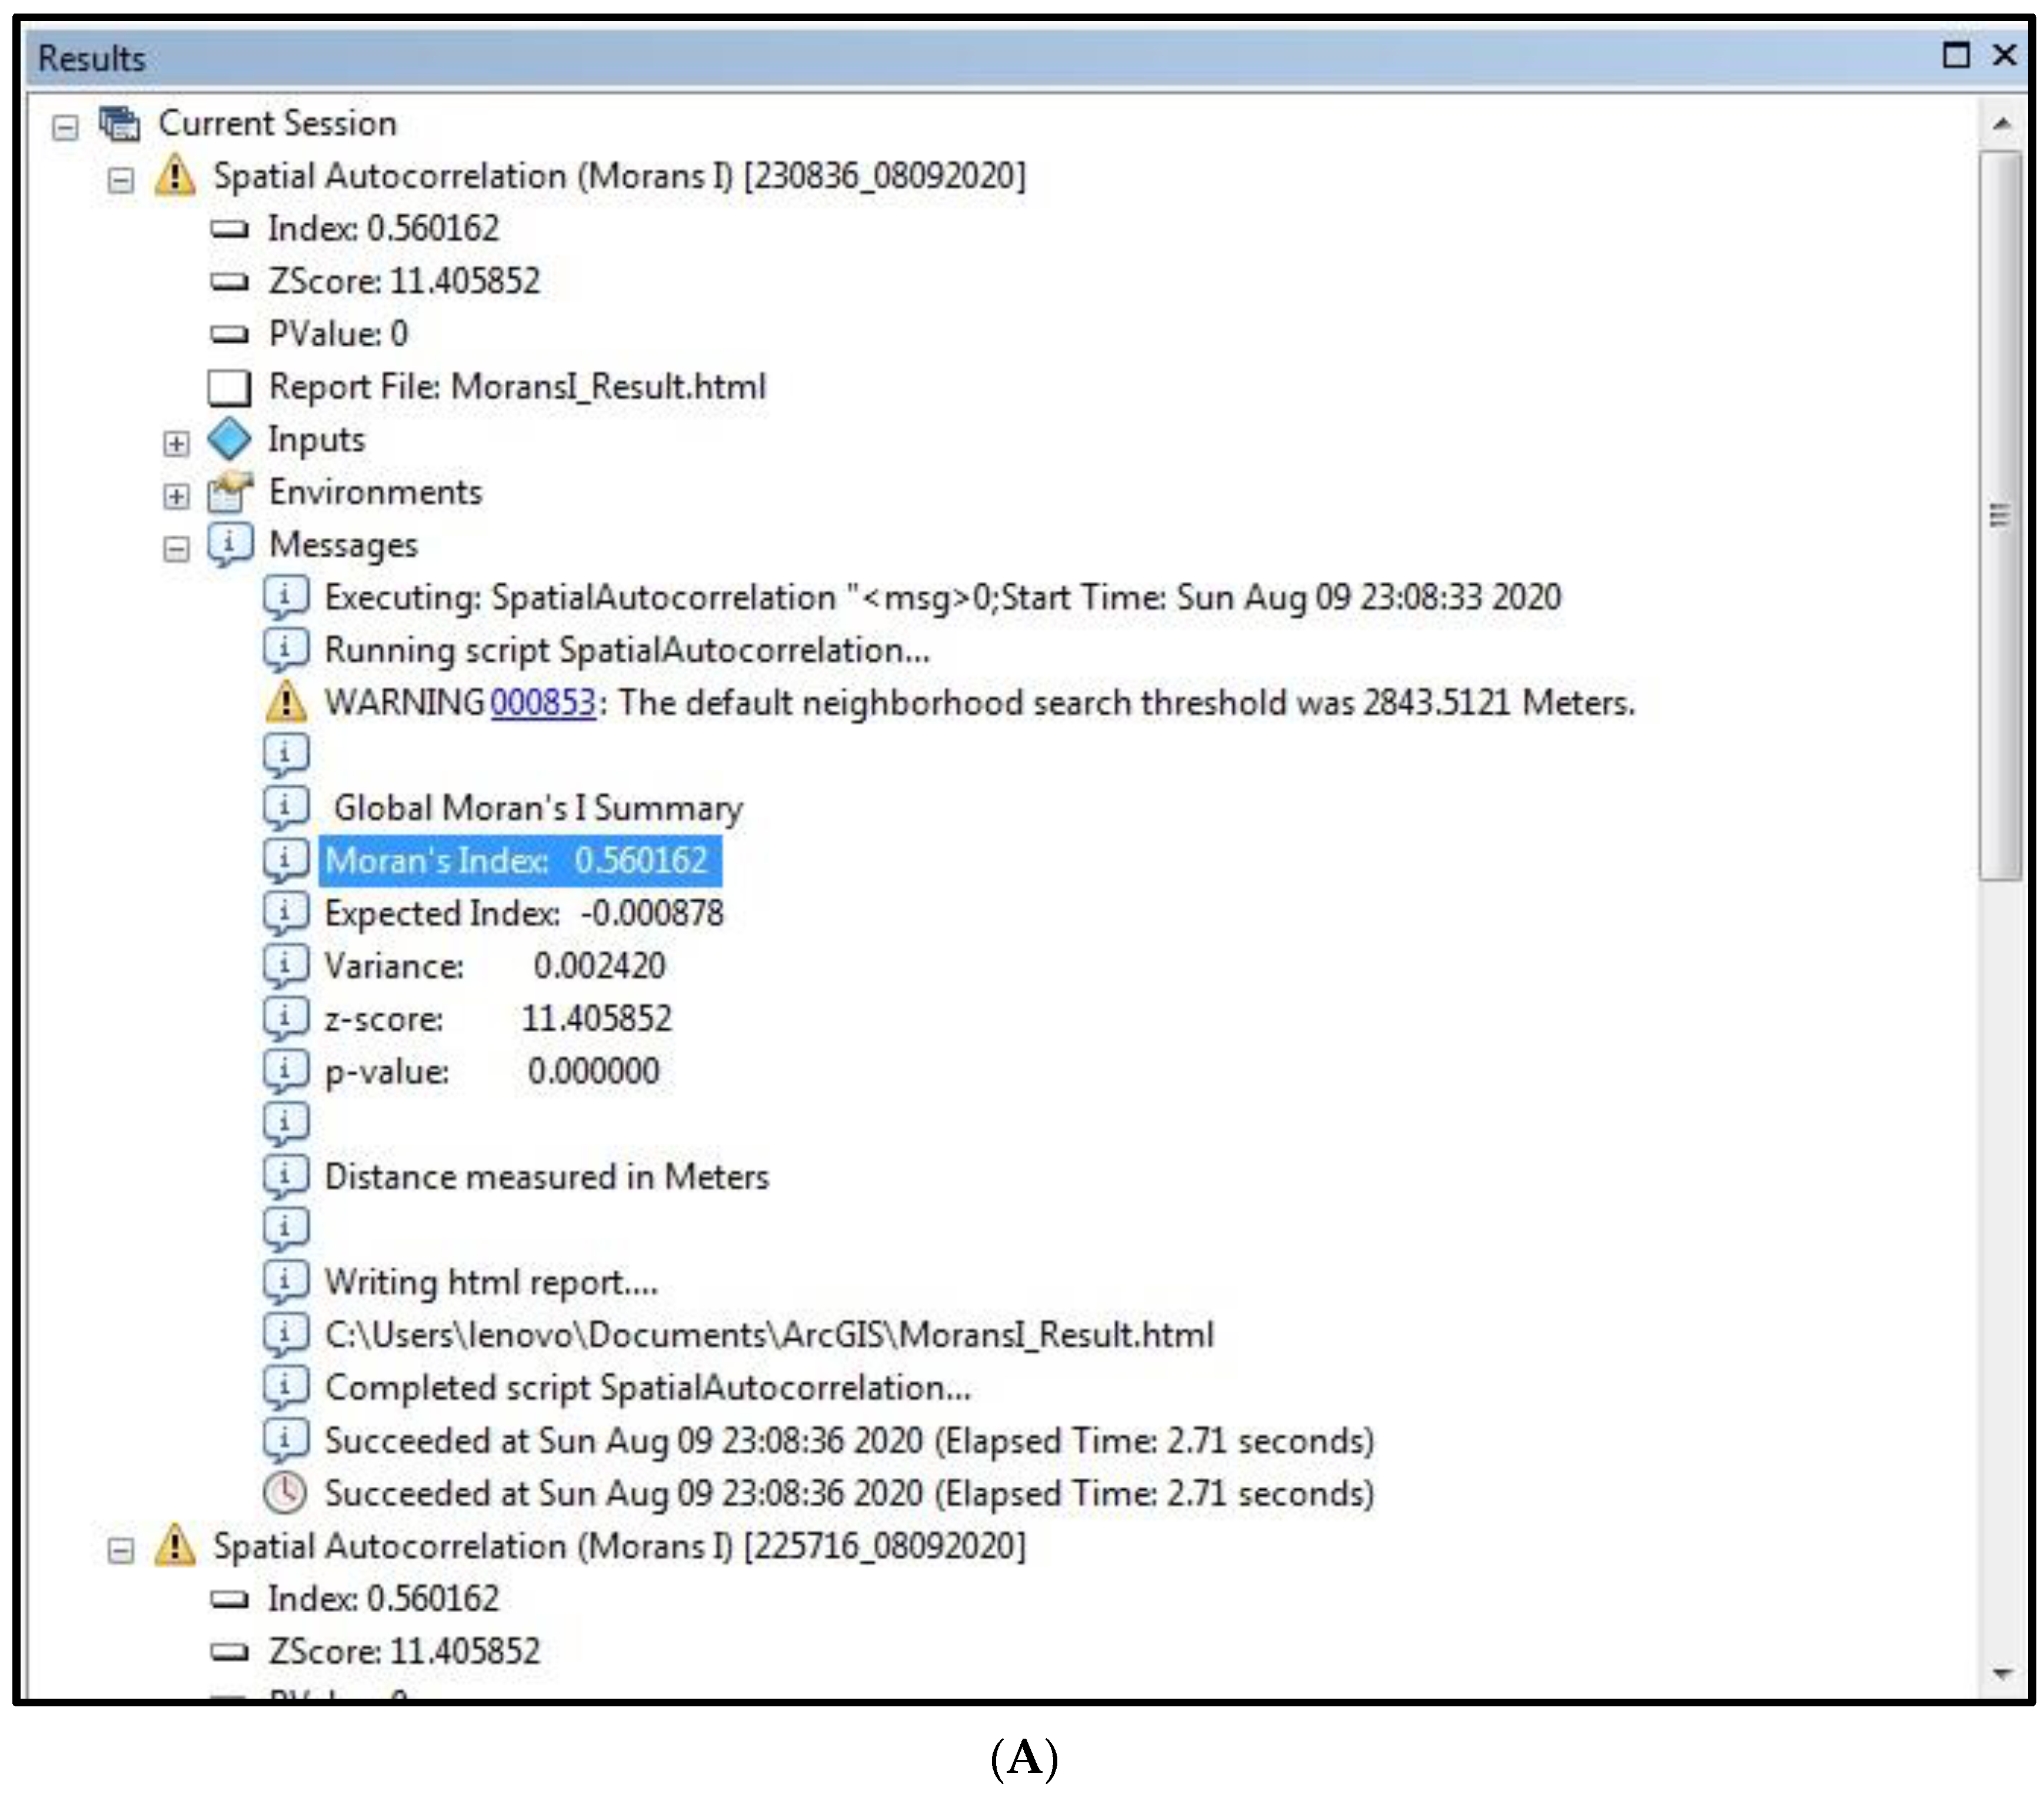Click the Report File document icon

(x=229, y=387)
